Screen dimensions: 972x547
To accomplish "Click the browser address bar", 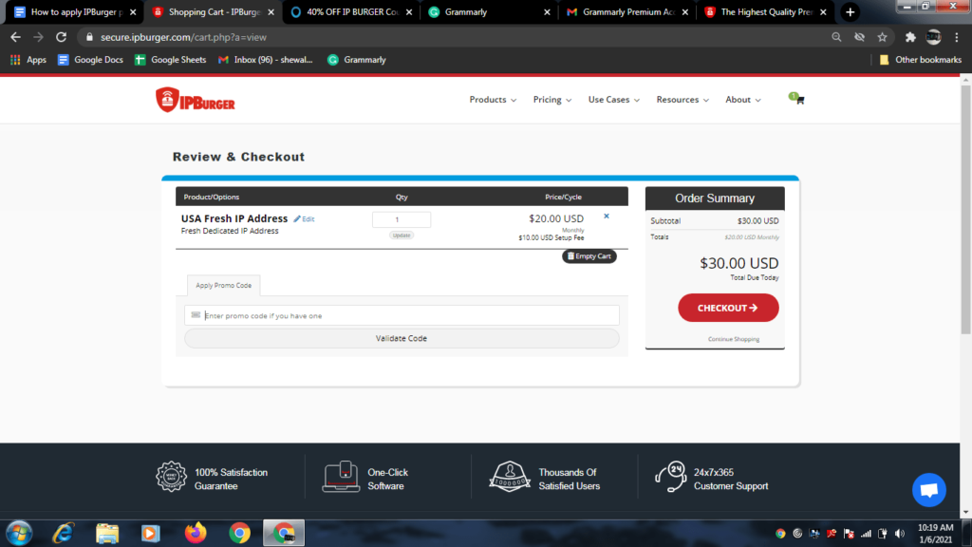I will (x=458, y=37).
